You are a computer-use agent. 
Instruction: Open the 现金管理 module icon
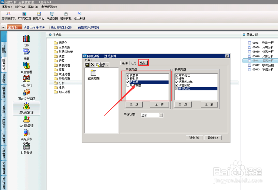pos(26,68)
